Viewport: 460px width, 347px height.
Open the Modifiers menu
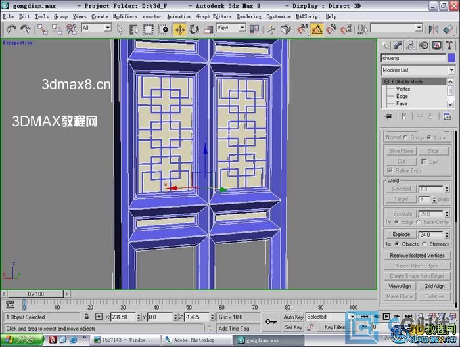(125, 16)
